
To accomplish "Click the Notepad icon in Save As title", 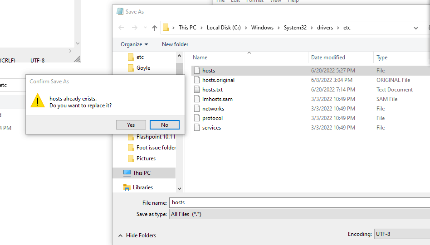I will click(x=120, y=11).
